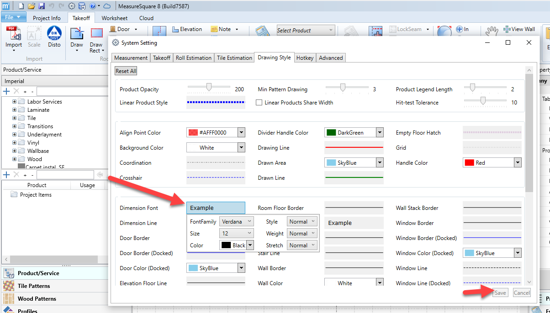Viewport: 550px width, 313px height.
Task: Open the Select Product dropdown in the ribbon
Action: click(x=306, y=30)
